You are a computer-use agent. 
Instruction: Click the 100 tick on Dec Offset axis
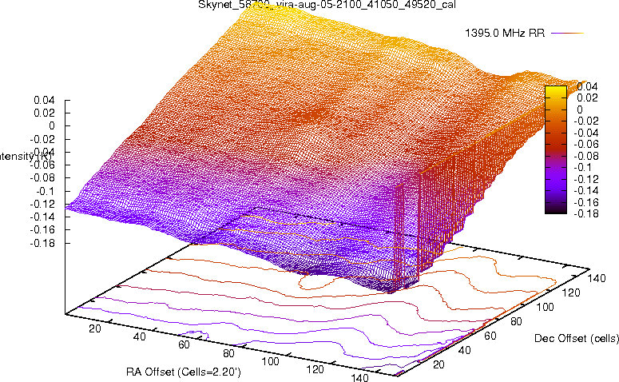pyautogui.click(x=546, y=307)
